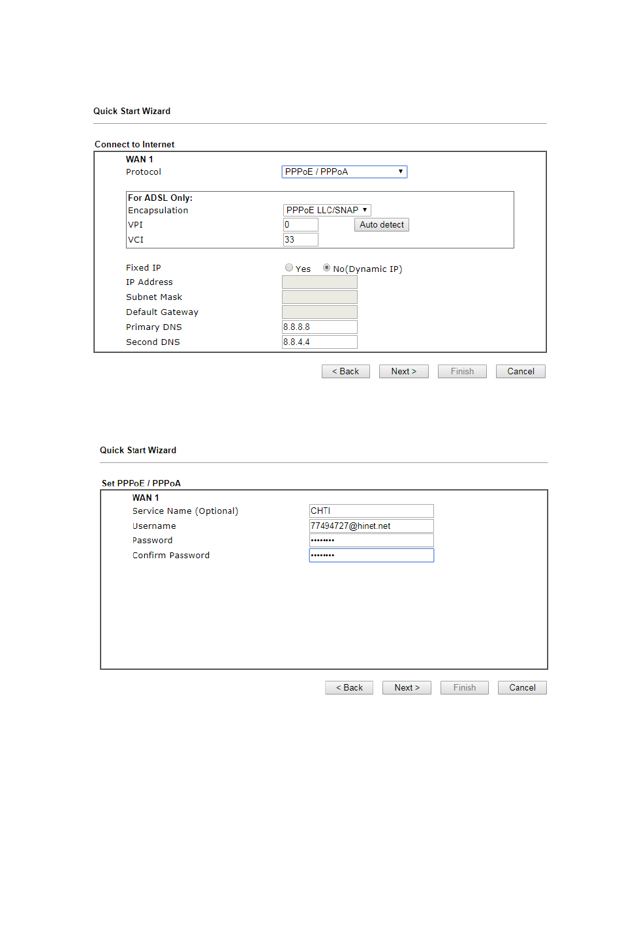
Task: Focus the VPI input field
Action: (x=300, y=224)
